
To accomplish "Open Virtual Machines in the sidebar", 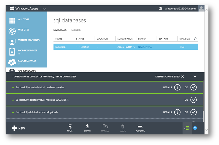I will point(26,41).
